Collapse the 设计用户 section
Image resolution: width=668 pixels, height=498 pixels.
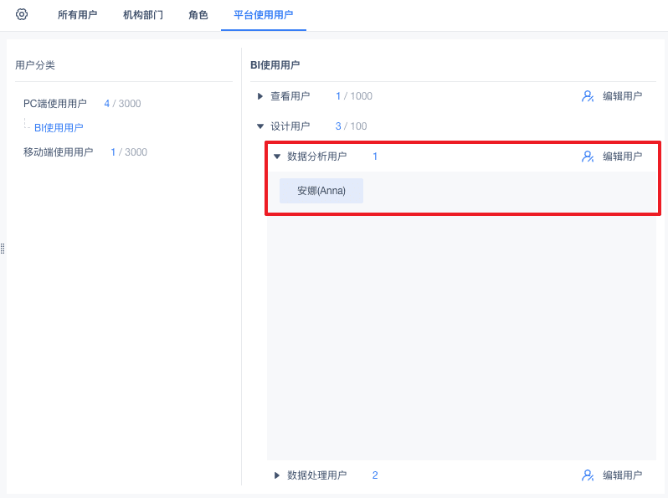[260, 126]
